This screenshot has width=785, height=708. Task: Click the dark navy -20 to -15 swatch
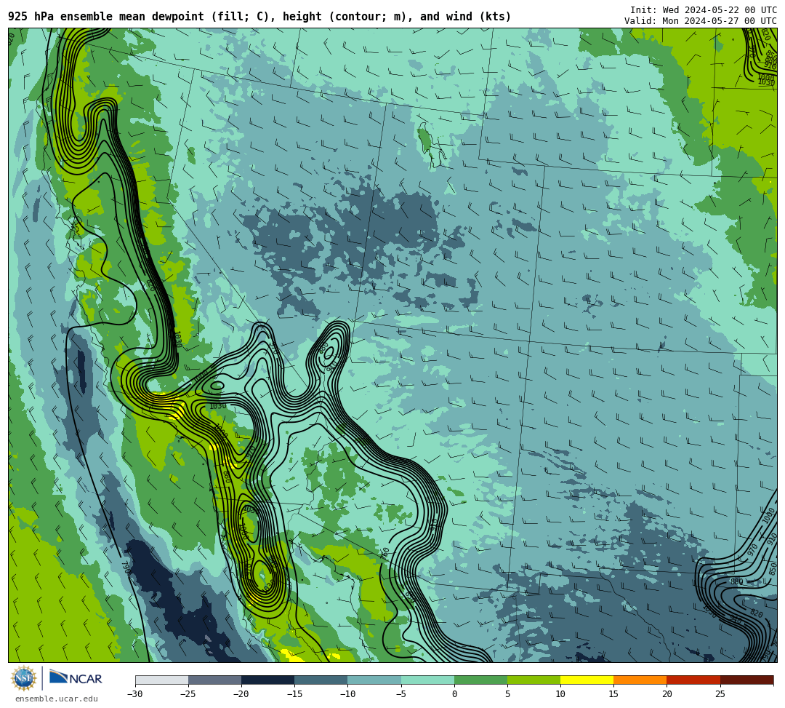point(267,680)
